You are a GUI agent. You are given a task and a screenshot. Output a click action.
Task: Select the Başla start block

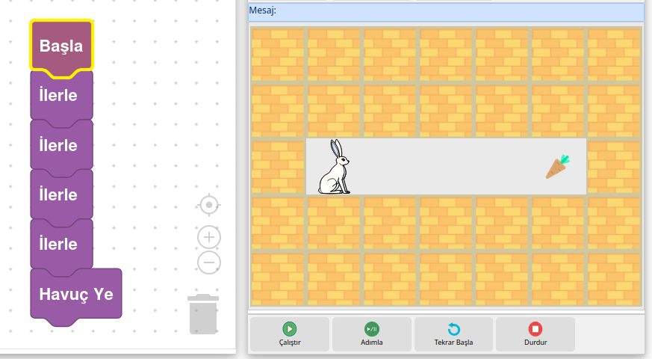pyautogui.click(x=61, y=46)
